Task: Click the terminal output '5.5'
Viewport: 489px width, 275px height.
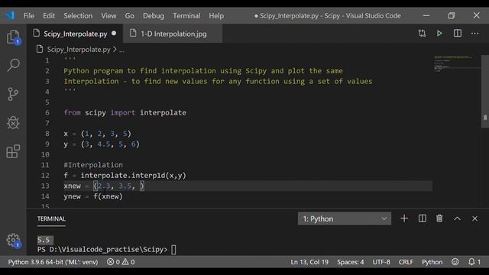Action: [44, 240]
